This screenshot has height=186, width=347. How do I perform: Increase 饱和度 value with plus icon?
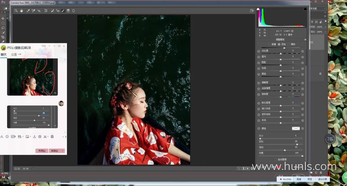pyautogui.click(x=303, y=94)
